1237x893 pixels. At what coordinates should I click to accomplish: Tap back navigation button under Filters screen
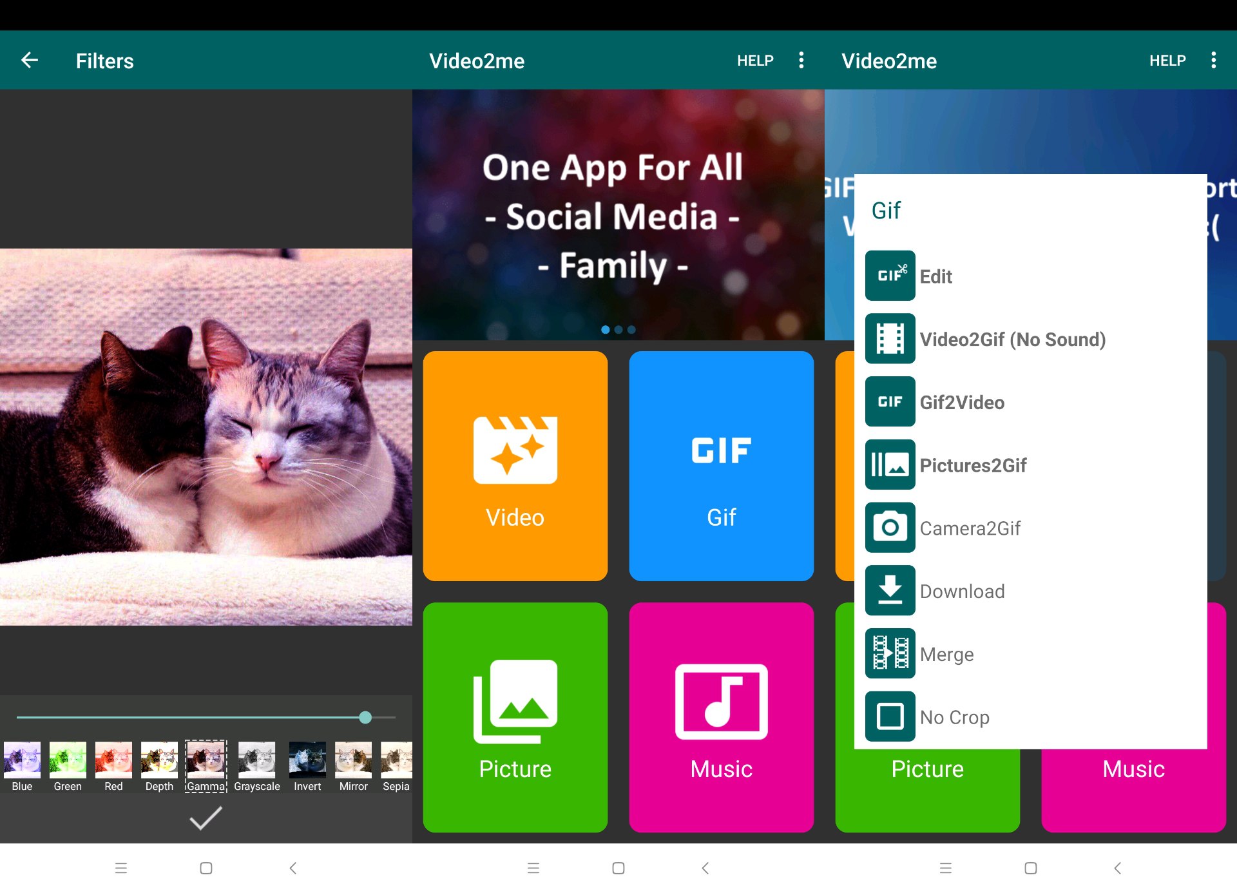(293, 868)
